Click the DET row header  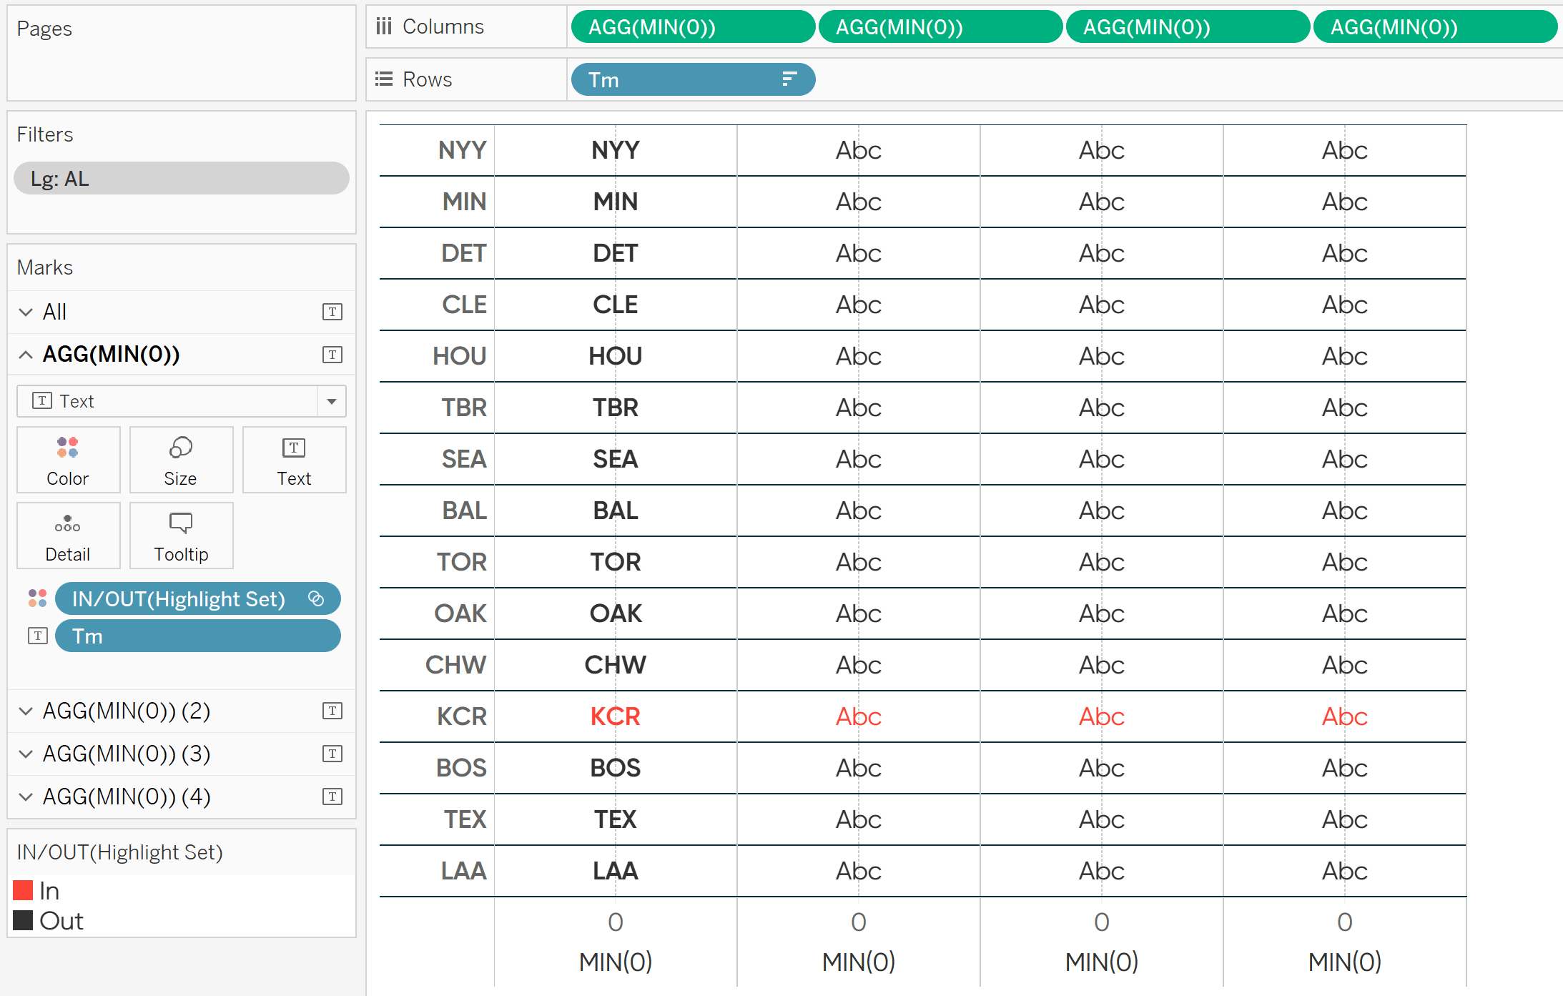(464, 253)
